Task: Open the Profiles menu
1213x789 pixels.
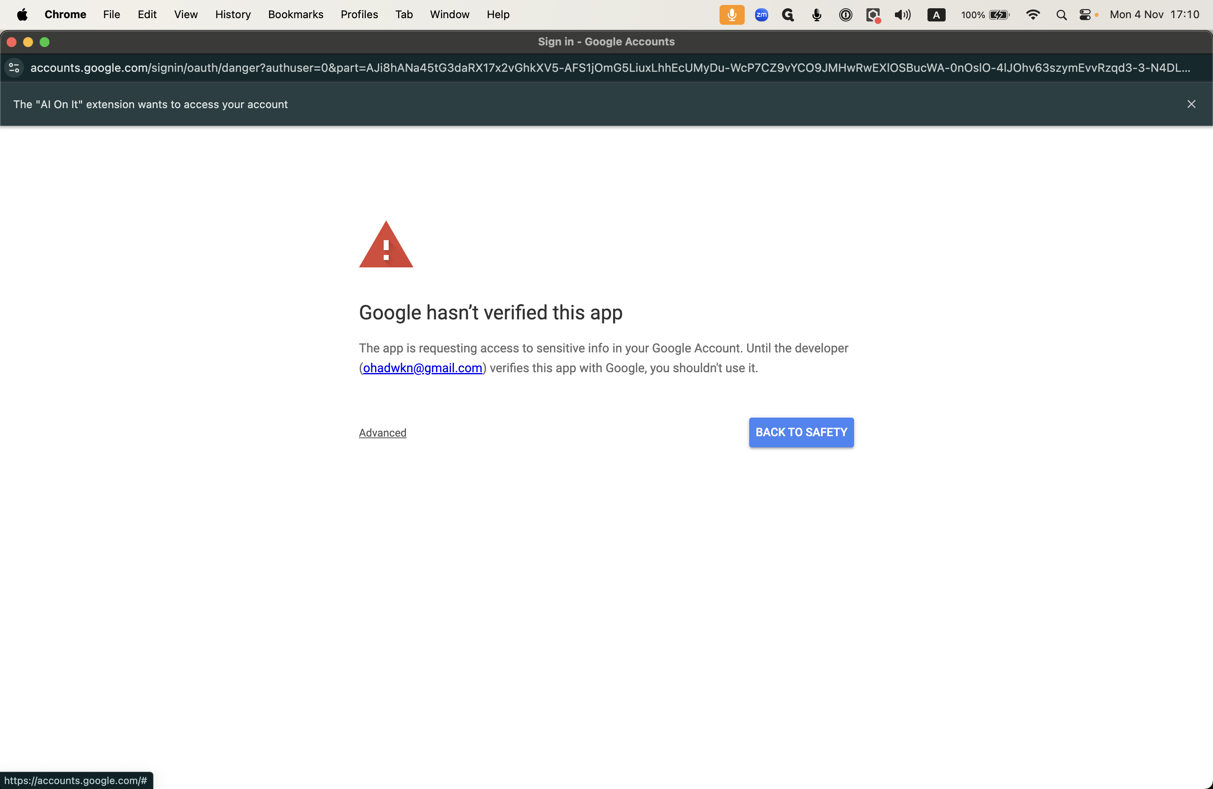Action: (x=359, y=15)
